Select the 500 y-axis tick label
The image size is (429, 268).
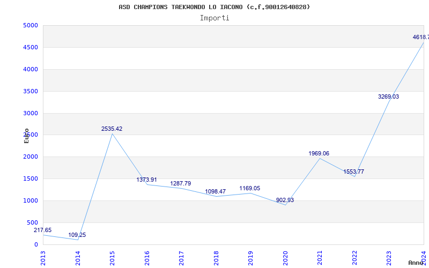(32, 222)
